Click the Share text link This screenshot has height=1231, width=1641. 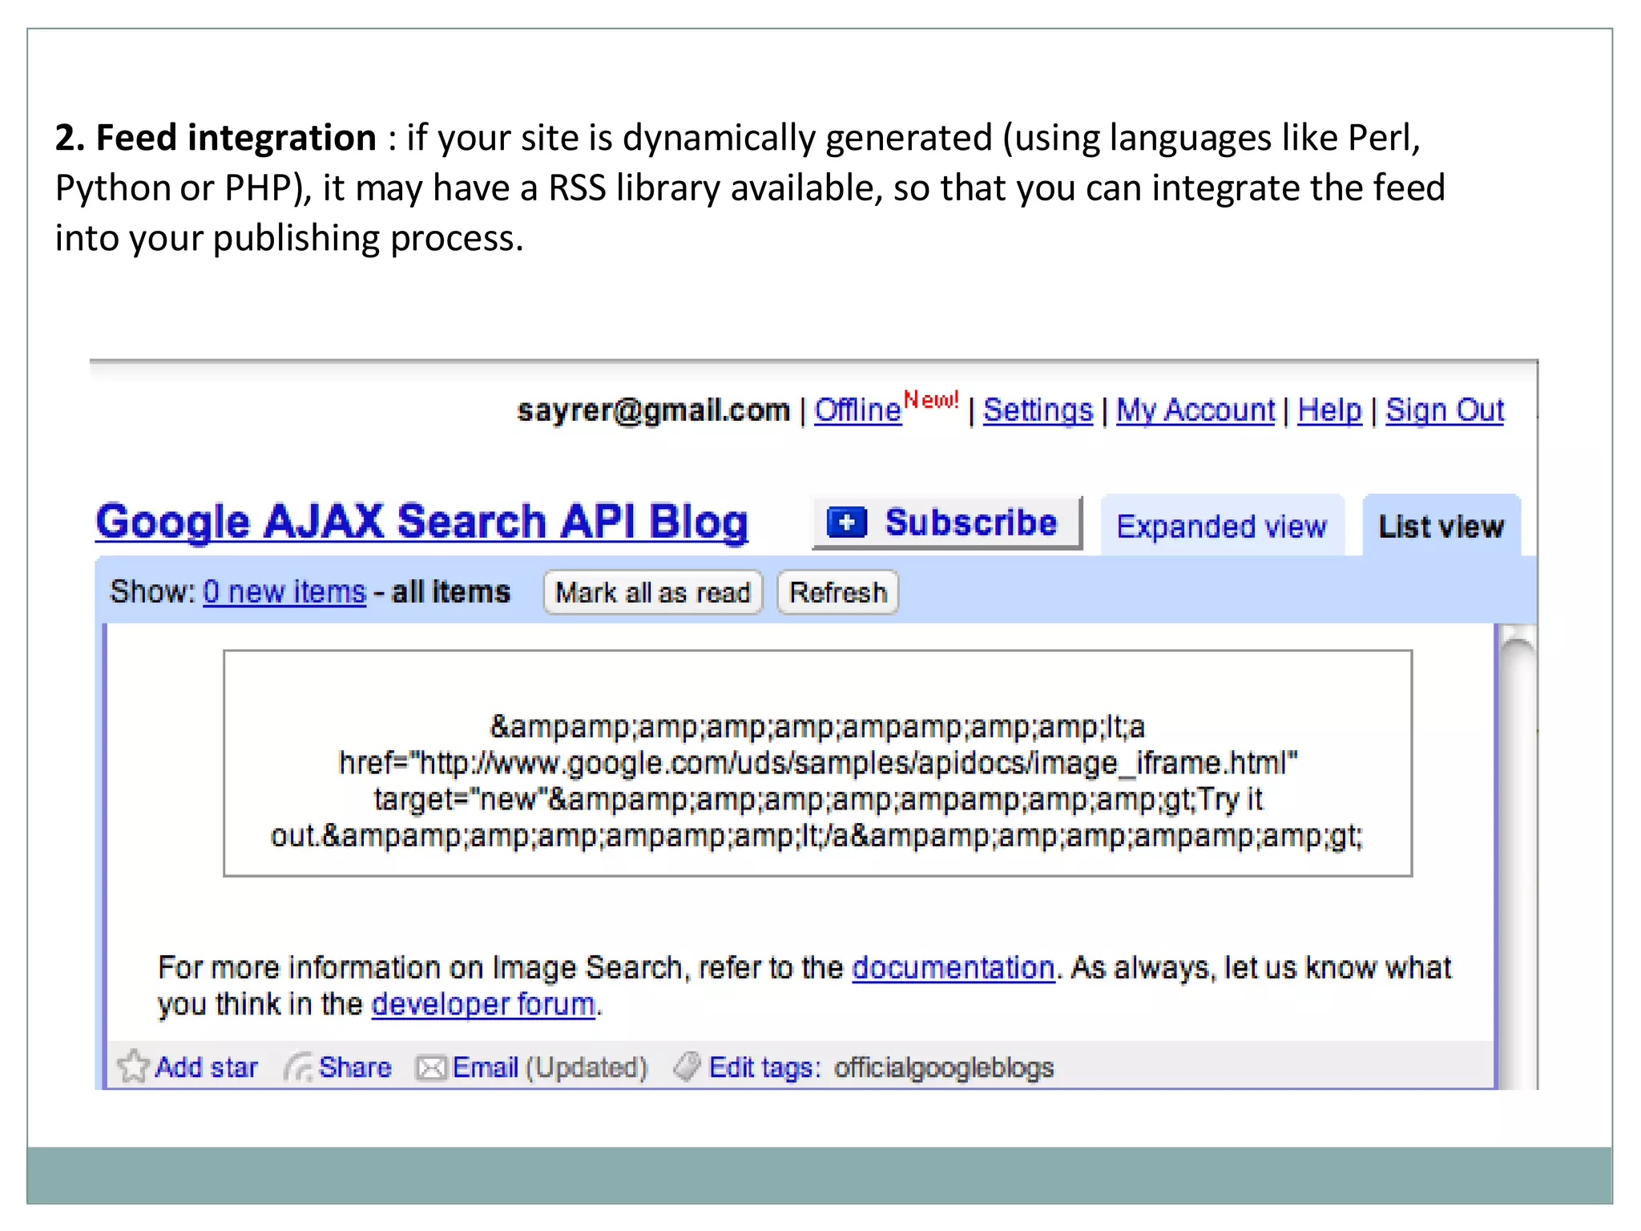tap(355, 1068)
